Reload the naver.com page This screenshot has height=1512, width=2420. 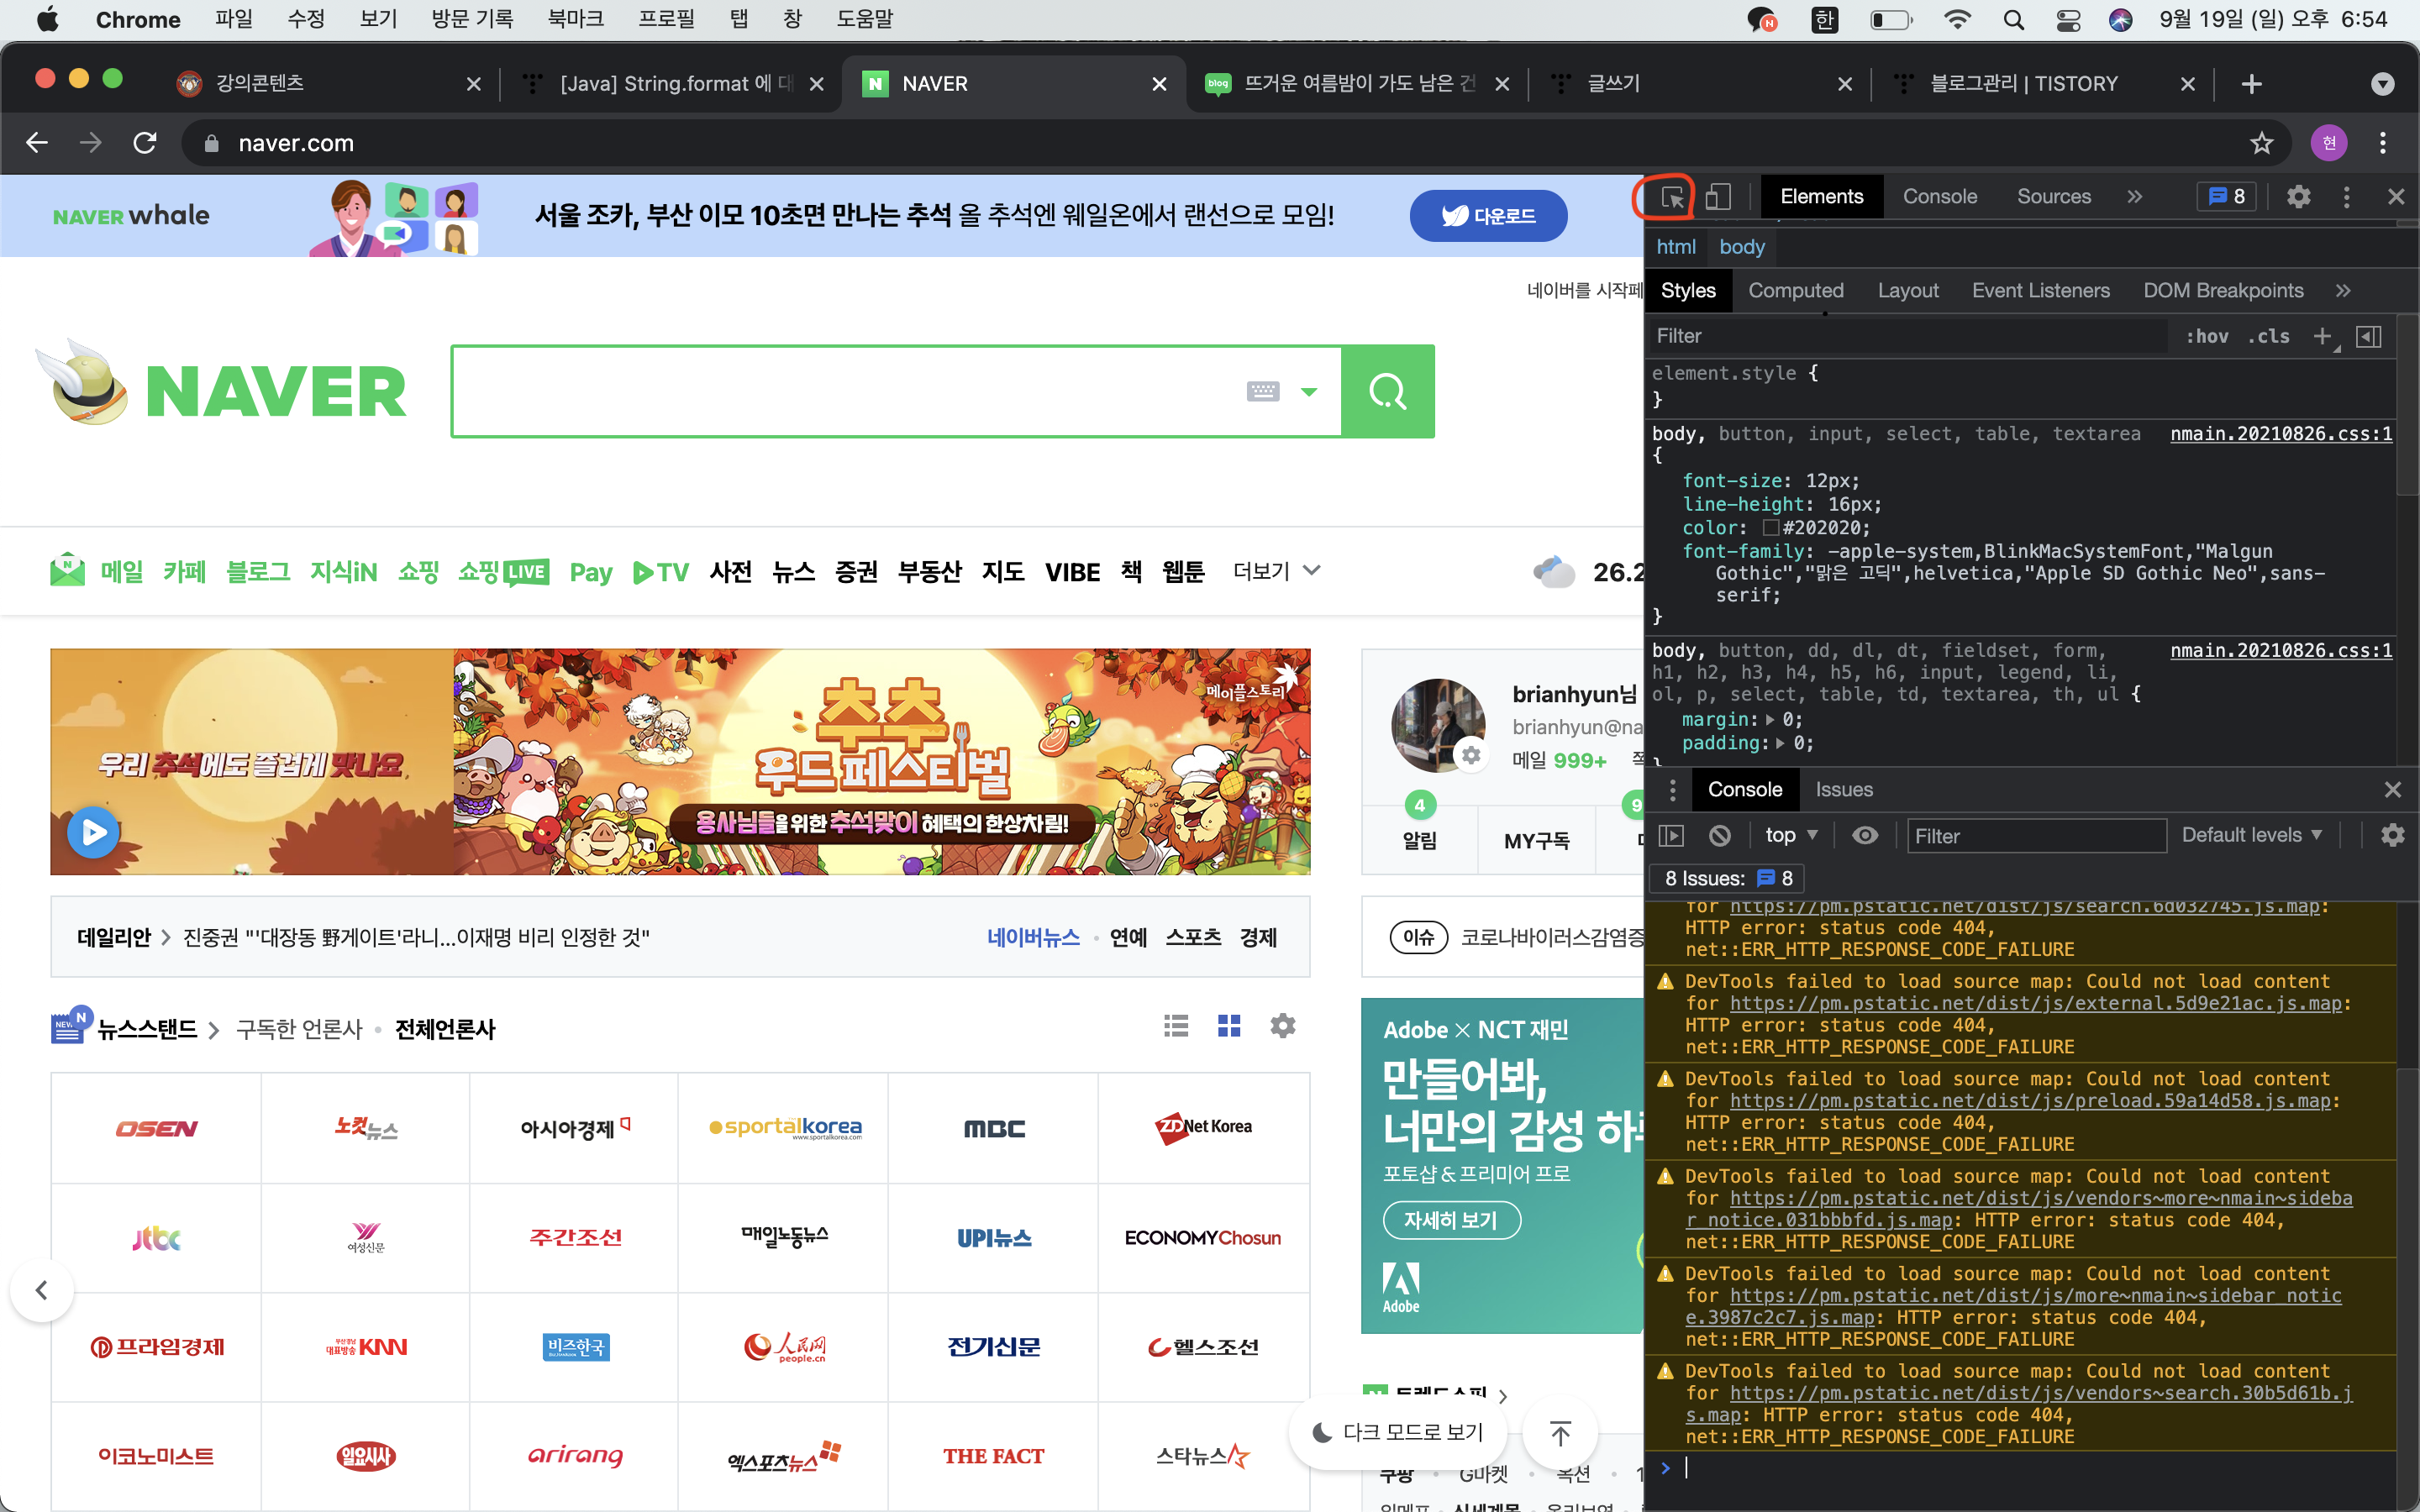(x=145, y=143)
